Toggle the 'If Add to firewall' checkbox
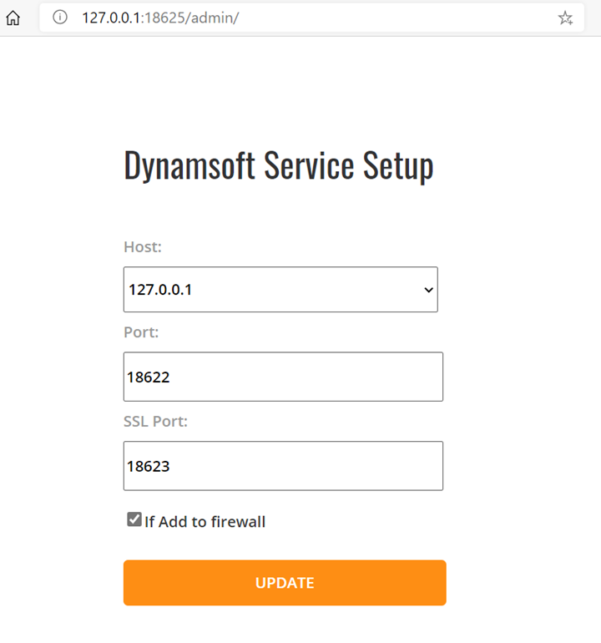601x643 pixels. [134, 520]
